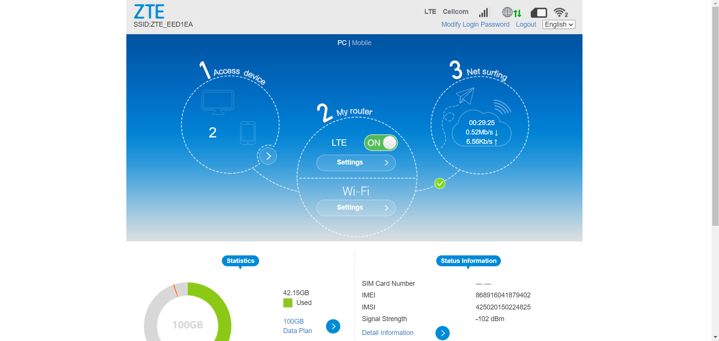Click the green Used legend square
Screen dimensions: 719x341
288,303
